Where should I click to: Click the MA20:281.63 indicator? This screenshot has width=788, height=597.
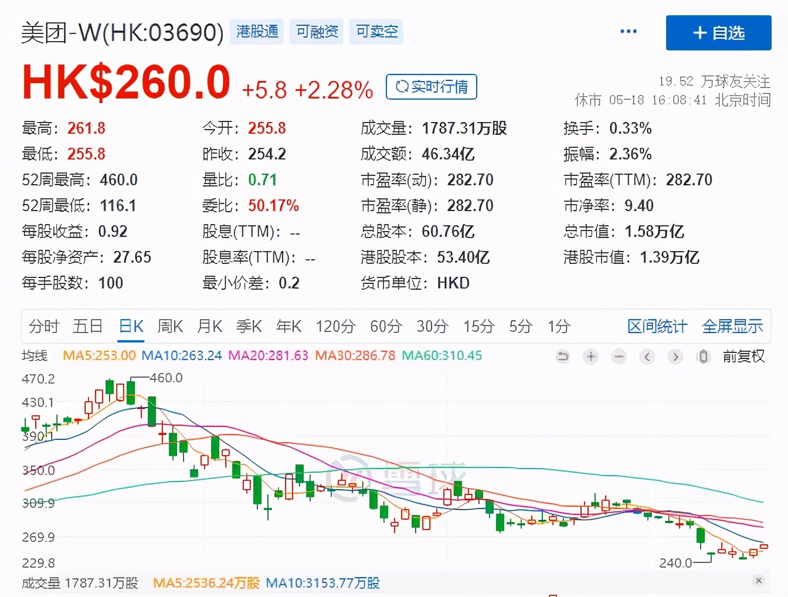(268, 355)
